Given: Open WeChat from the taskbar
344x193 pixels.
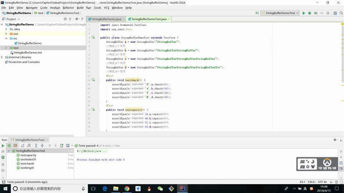Looking at the screenshot, I should point(160,189).
